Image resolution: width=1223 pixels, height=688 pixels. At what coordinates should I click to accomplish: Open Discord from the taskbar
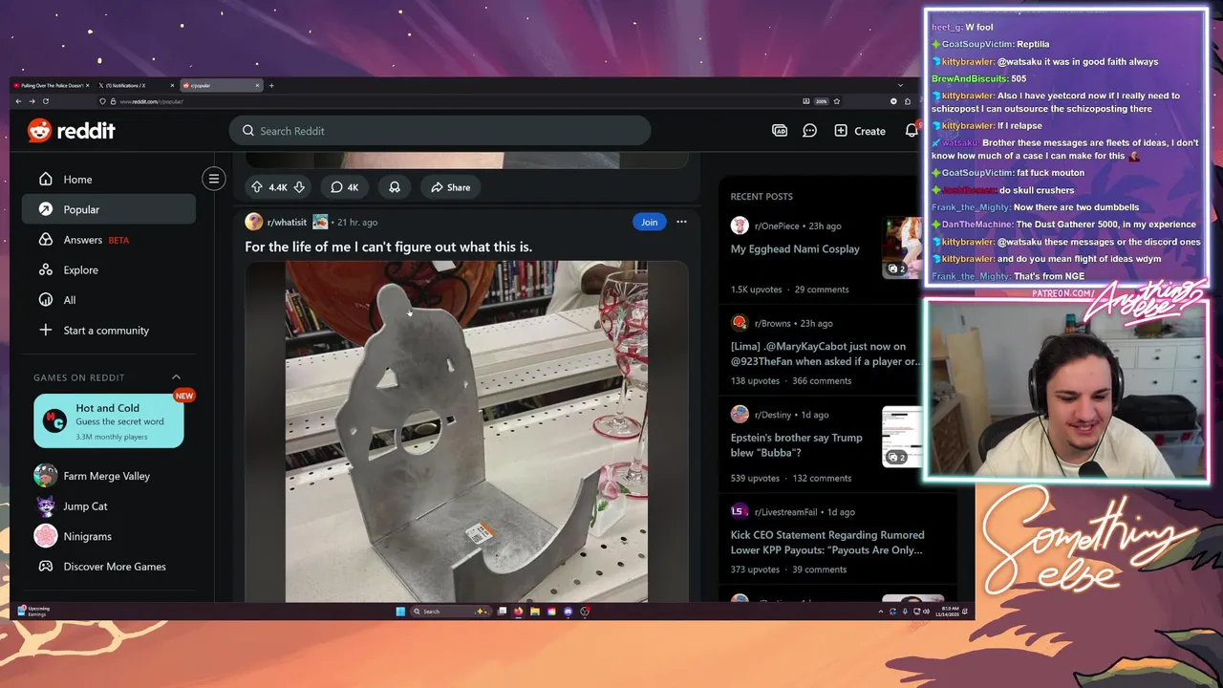pyautogui.click(x=569, y=612)
